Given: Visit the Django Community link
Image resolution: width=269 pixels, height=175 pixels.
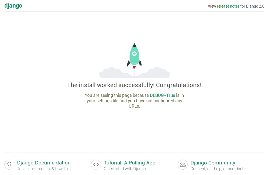Looking at the screenshot, I should 213,163.
